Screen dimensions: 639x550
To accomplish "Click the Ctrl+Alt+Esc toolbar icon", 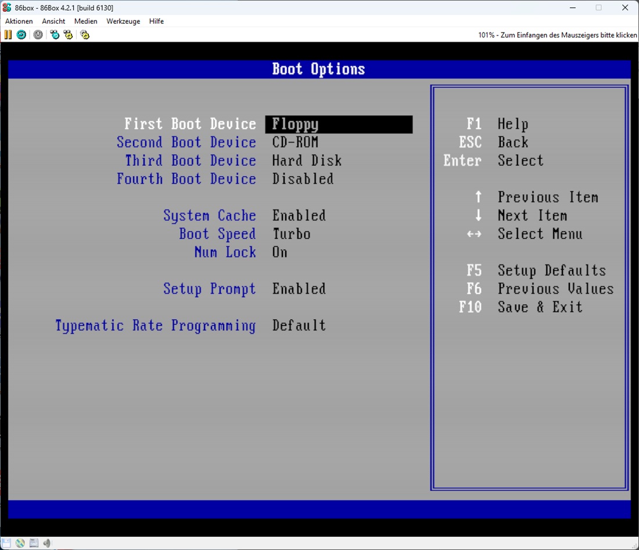I will click(69, 35).
